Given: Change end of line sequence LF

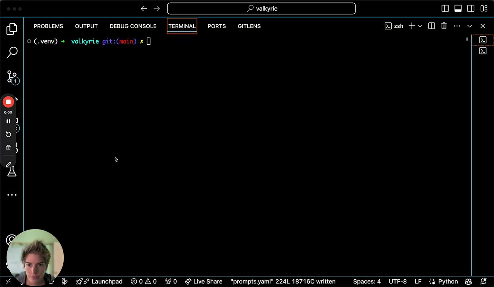Looking at the screenshot, I should pyautogui.click(x=418, y=282).
